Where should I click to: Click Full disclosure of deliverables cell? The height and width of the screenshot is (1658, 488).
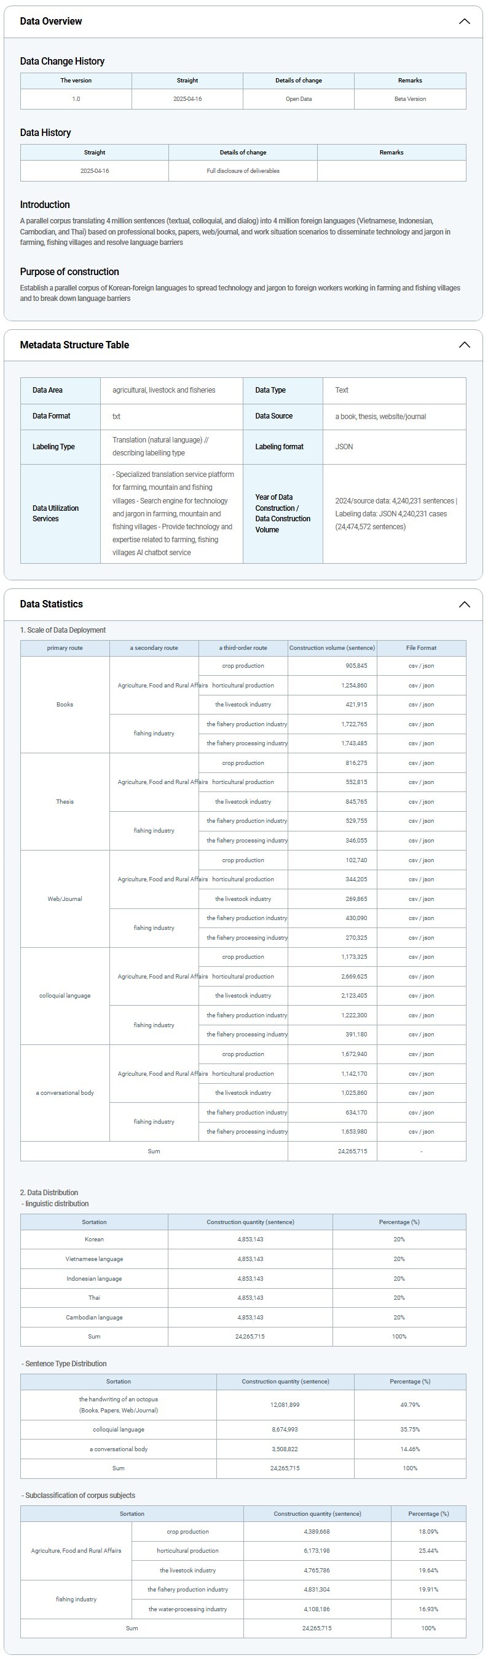click(x=242, y=171)
